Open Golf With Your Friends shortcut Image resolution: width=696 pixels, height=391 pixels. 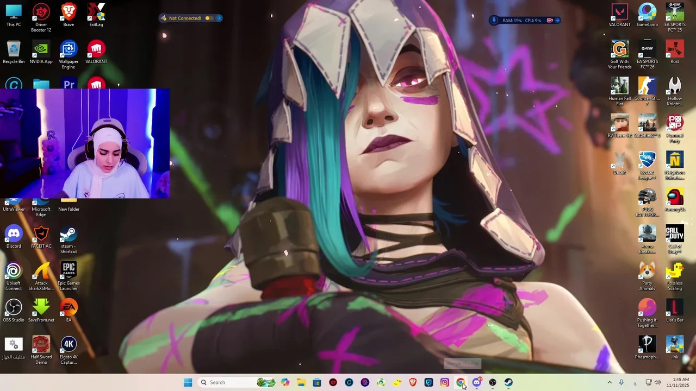[x=620, y=54]
